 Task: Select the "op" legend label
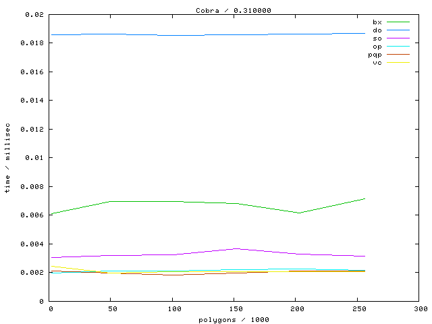pos(377,47)
